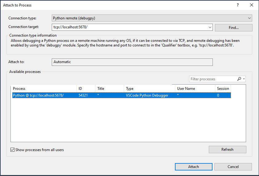Toggle Show processes from all users checkbox
259x176 pixels.
click(x=12, y=150)
